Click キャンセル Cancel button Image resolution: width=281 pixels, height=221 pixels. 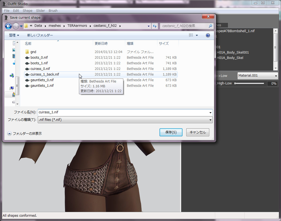pyautogui.click(x=198, y=132)
